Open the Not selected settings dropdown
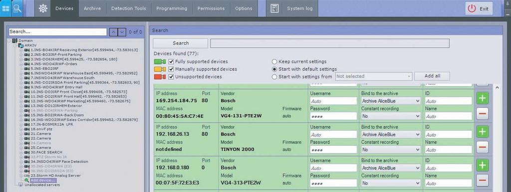511x192 pixels. coord(373,76)
